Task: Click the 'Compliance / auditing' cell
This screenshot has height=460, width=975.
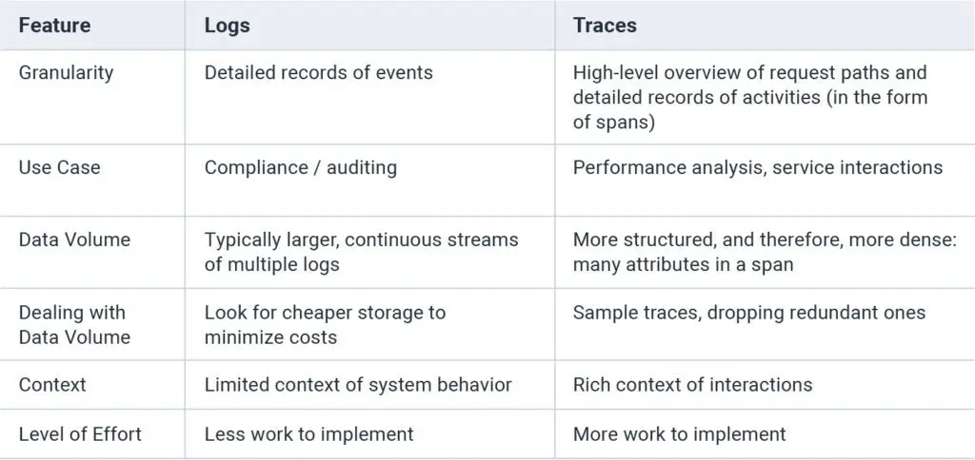Action: [x=300, y=168]
